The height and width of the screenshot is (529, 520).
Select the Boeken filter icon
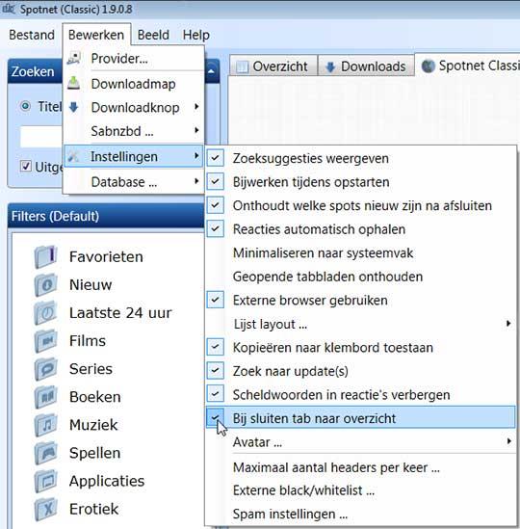(x=45, y=397)
